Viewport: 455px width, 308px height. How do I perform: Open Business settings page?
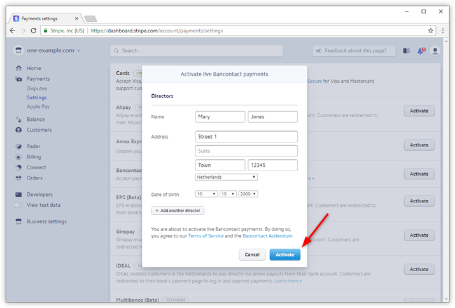click(46, 221)
